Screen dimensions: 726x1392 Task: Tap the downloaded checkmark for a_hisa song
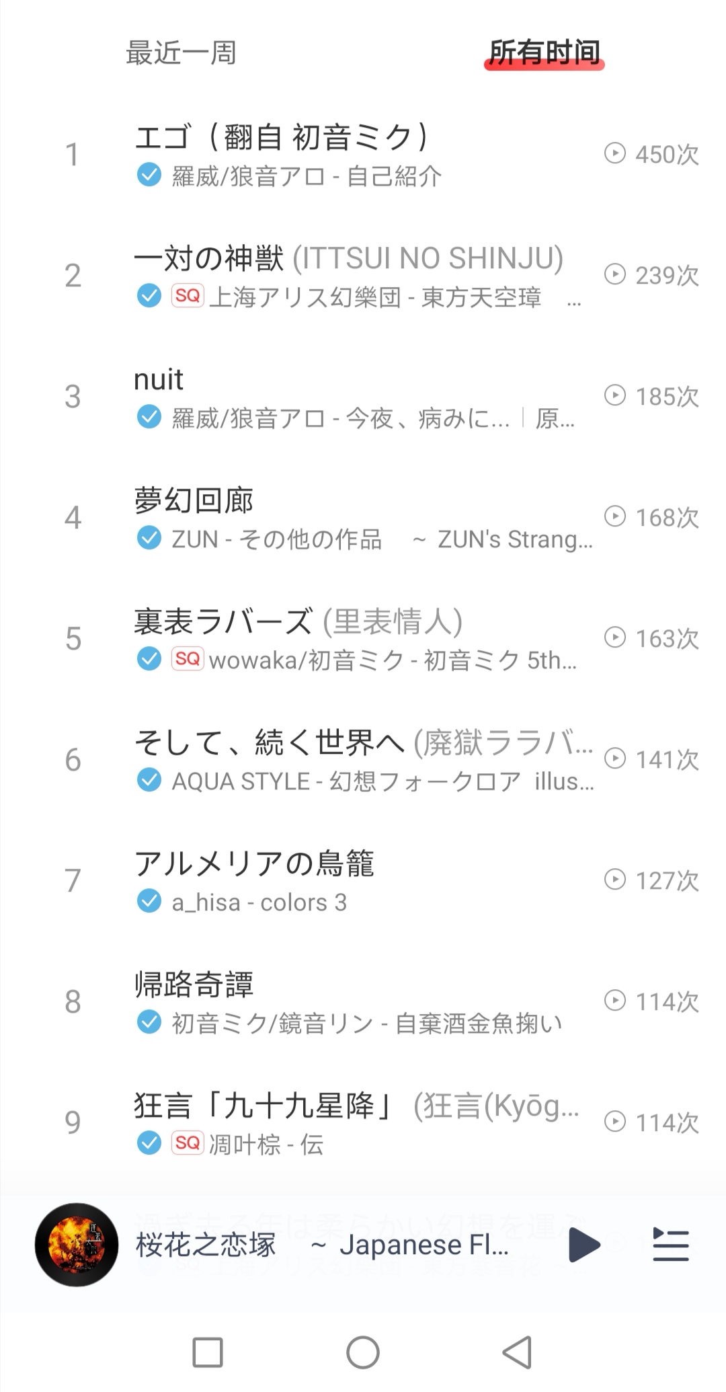[149, 902]
